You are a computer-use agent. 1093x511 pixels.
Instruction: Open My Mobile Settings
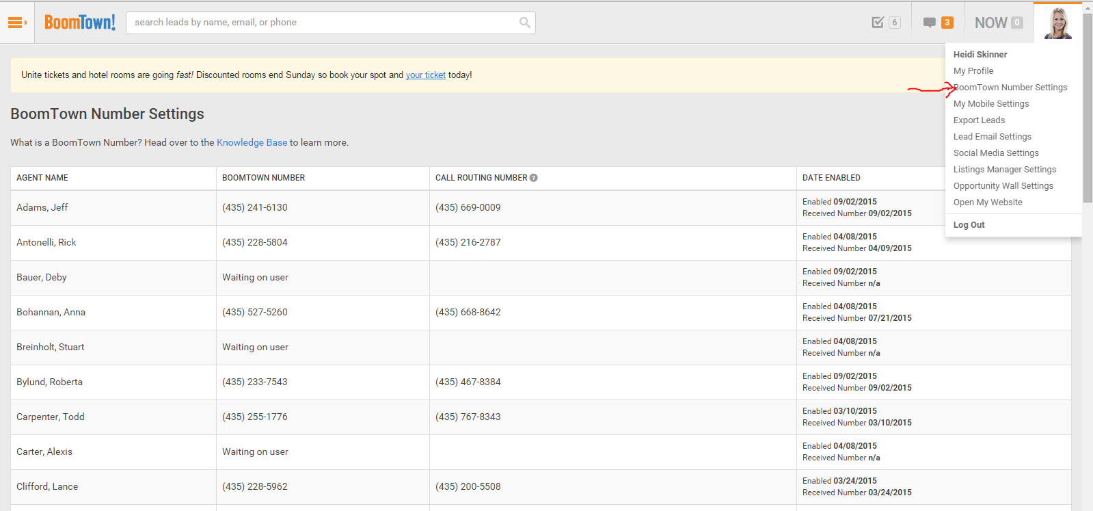(991, 104)
